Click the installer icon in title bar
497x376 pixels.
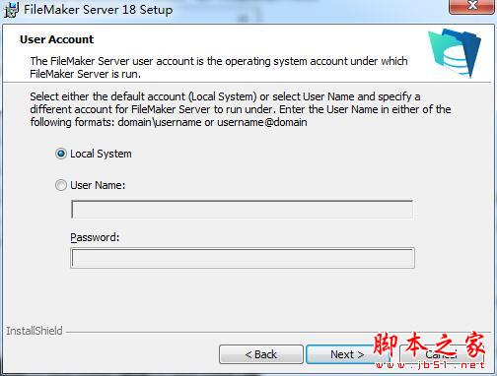click(x=11, y=10)
